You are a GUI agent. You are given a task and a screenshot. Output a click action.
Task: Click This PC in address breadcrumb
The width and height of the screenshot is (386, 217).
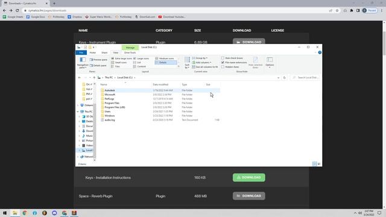click(x=109, y=78)
